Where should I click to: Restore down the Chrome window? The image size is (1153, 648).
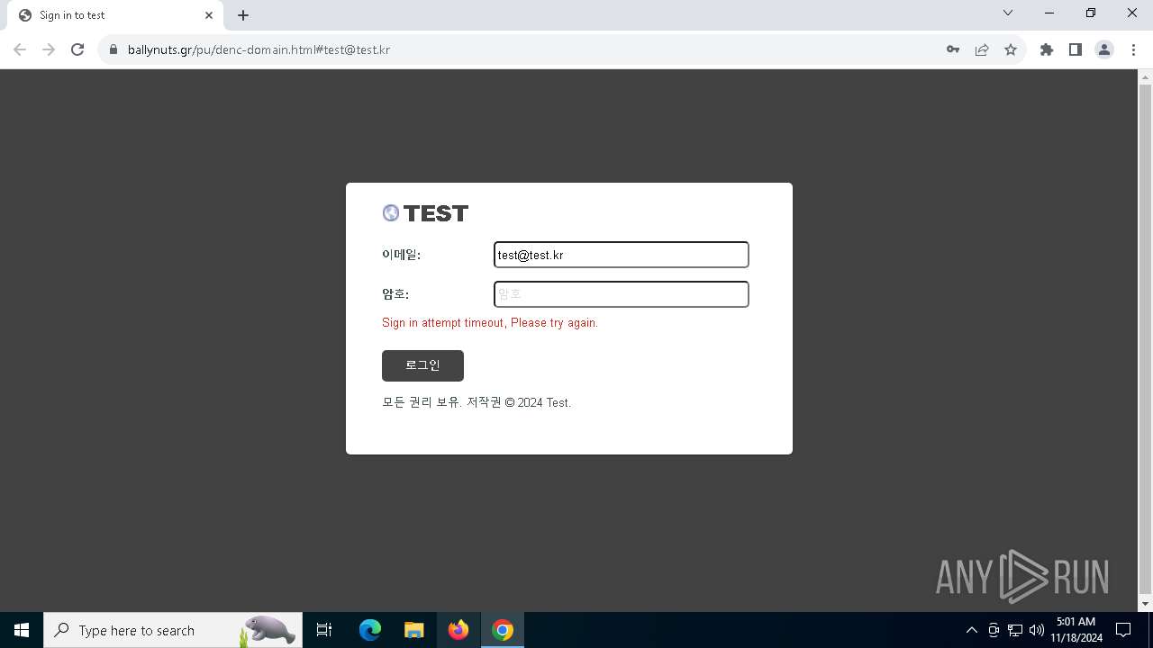coord(1091,13)
